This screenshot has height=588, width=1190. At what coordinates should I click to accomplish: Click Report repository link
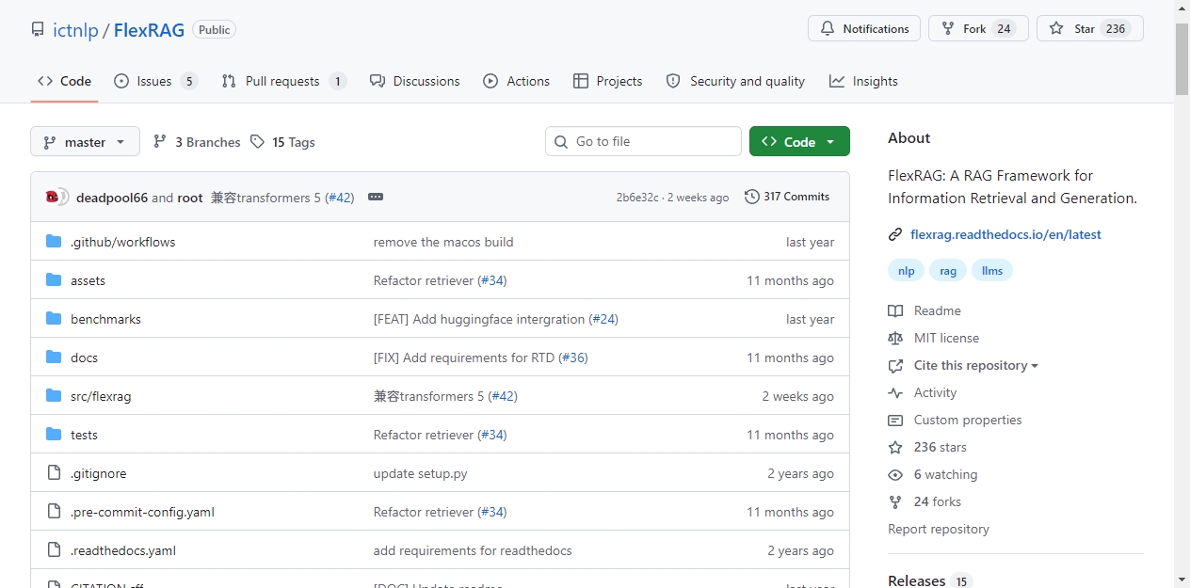click(939, 529)
